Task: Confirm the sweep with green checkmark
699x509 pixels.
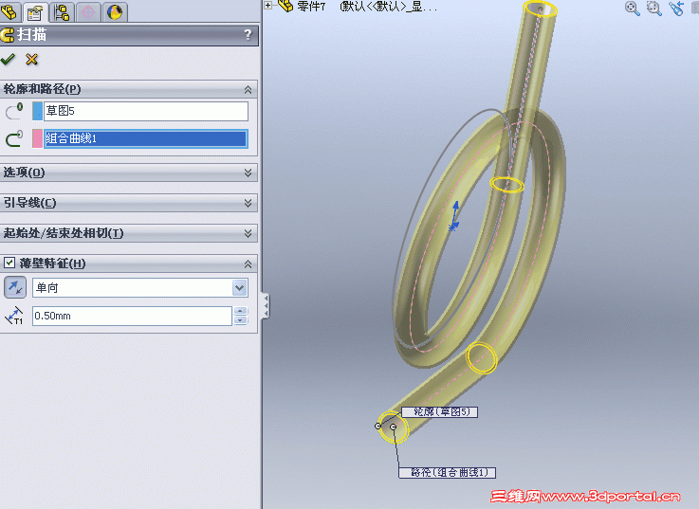Action: [x=8, y=60]
